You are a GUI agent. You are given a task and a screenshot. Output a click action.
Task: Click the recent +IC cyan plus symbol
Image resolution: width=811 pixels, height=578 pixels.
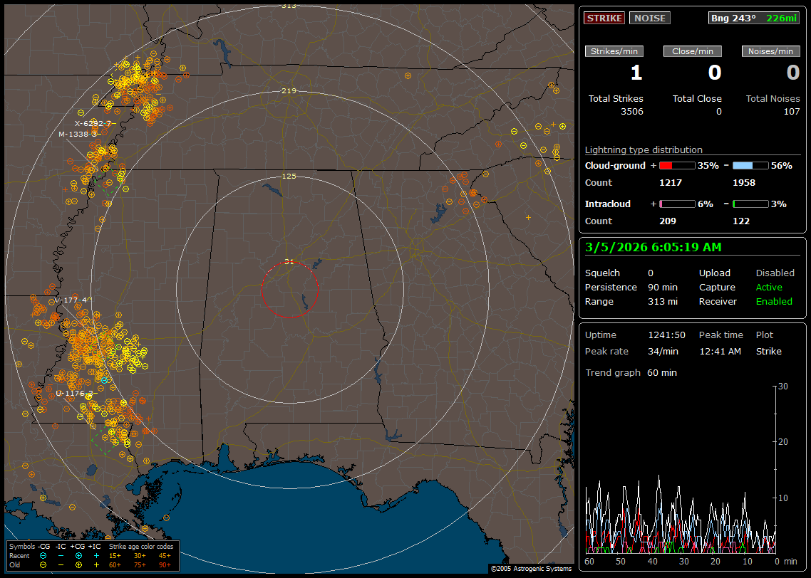pyautogui.click(x=96, y=555)
